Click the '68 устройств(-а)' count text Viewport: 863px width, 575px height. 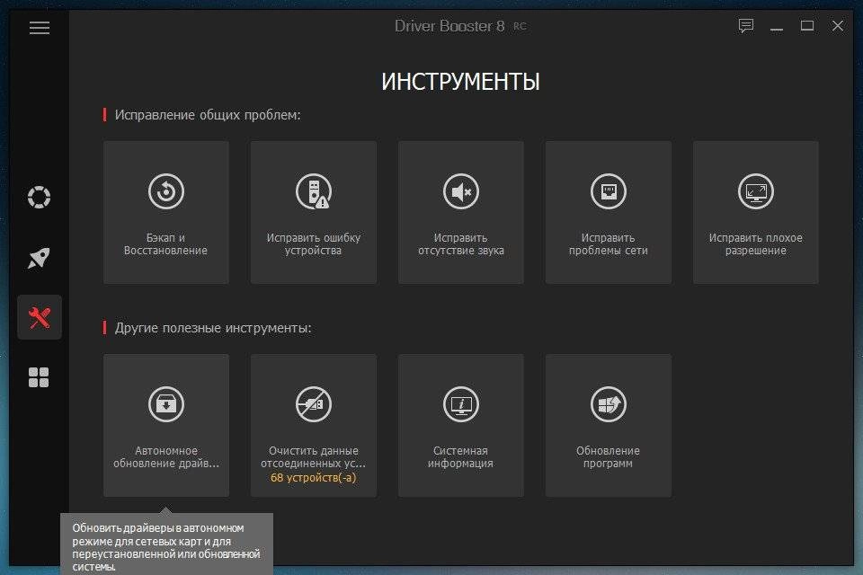tap(313, 478)
